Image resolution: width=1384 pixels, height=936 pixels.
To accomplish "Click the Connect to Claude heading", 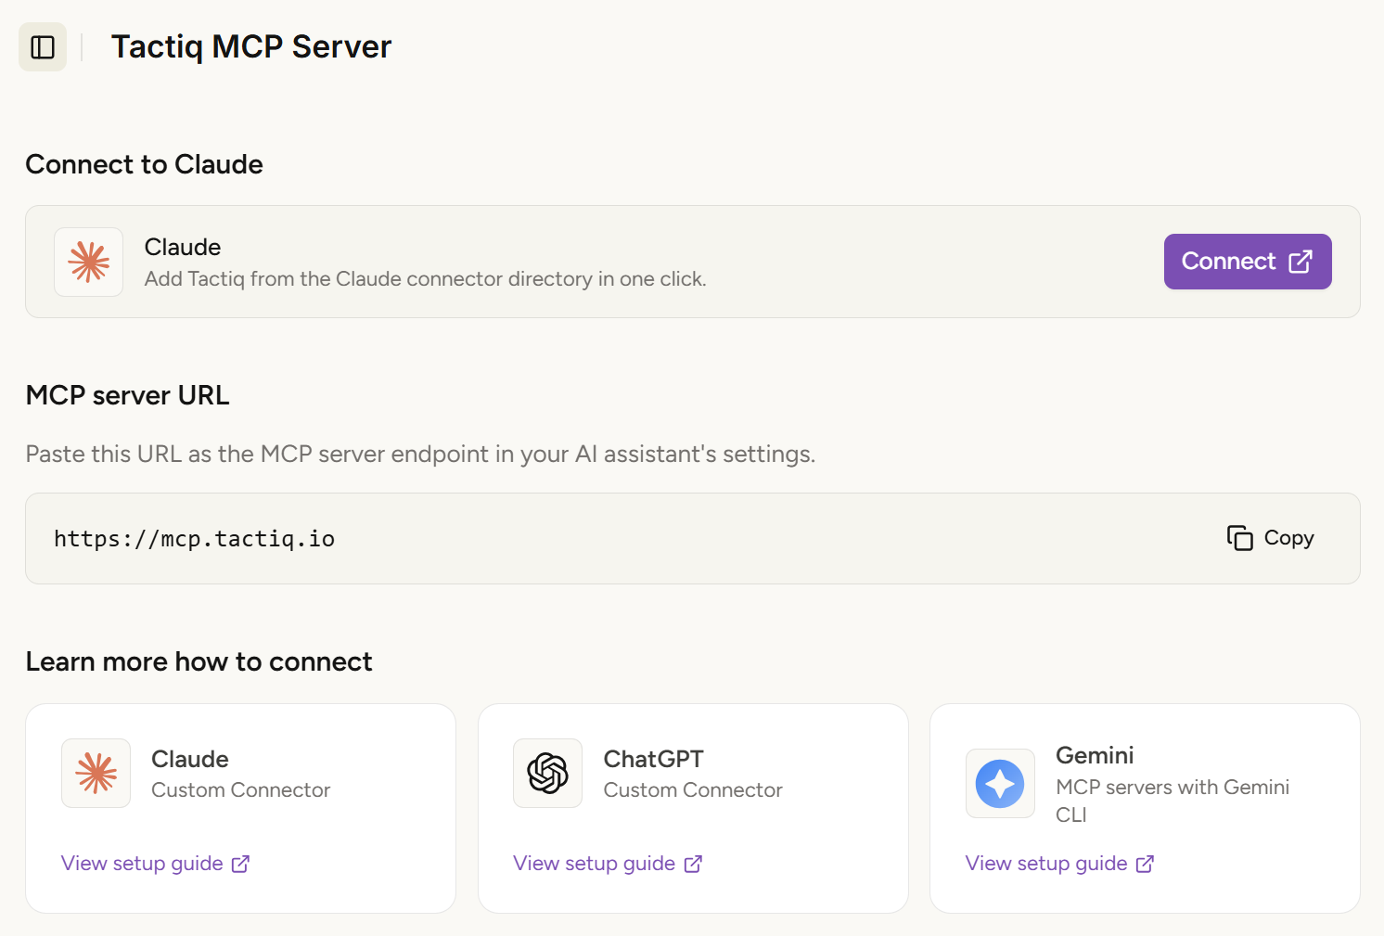I will point(145,164).
